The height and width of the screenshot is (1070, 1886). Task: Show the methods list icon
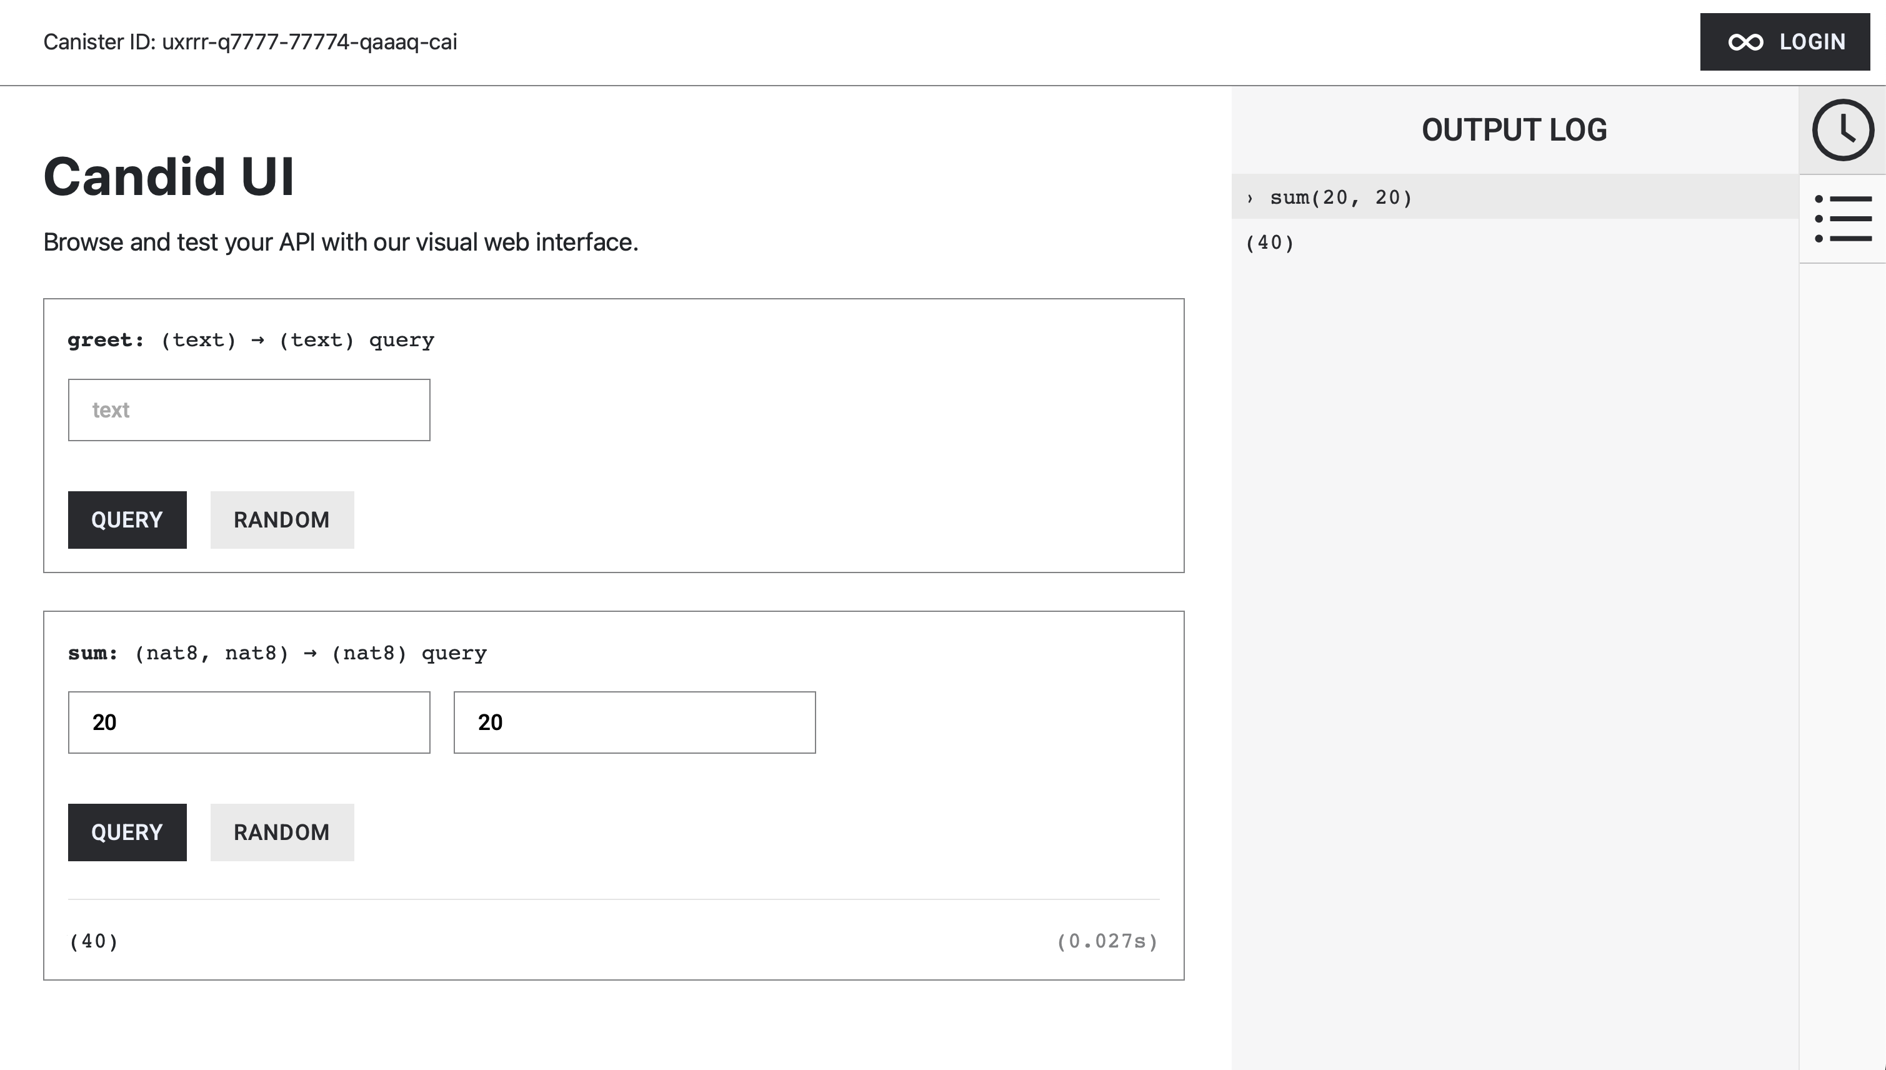click(1842, 218)
